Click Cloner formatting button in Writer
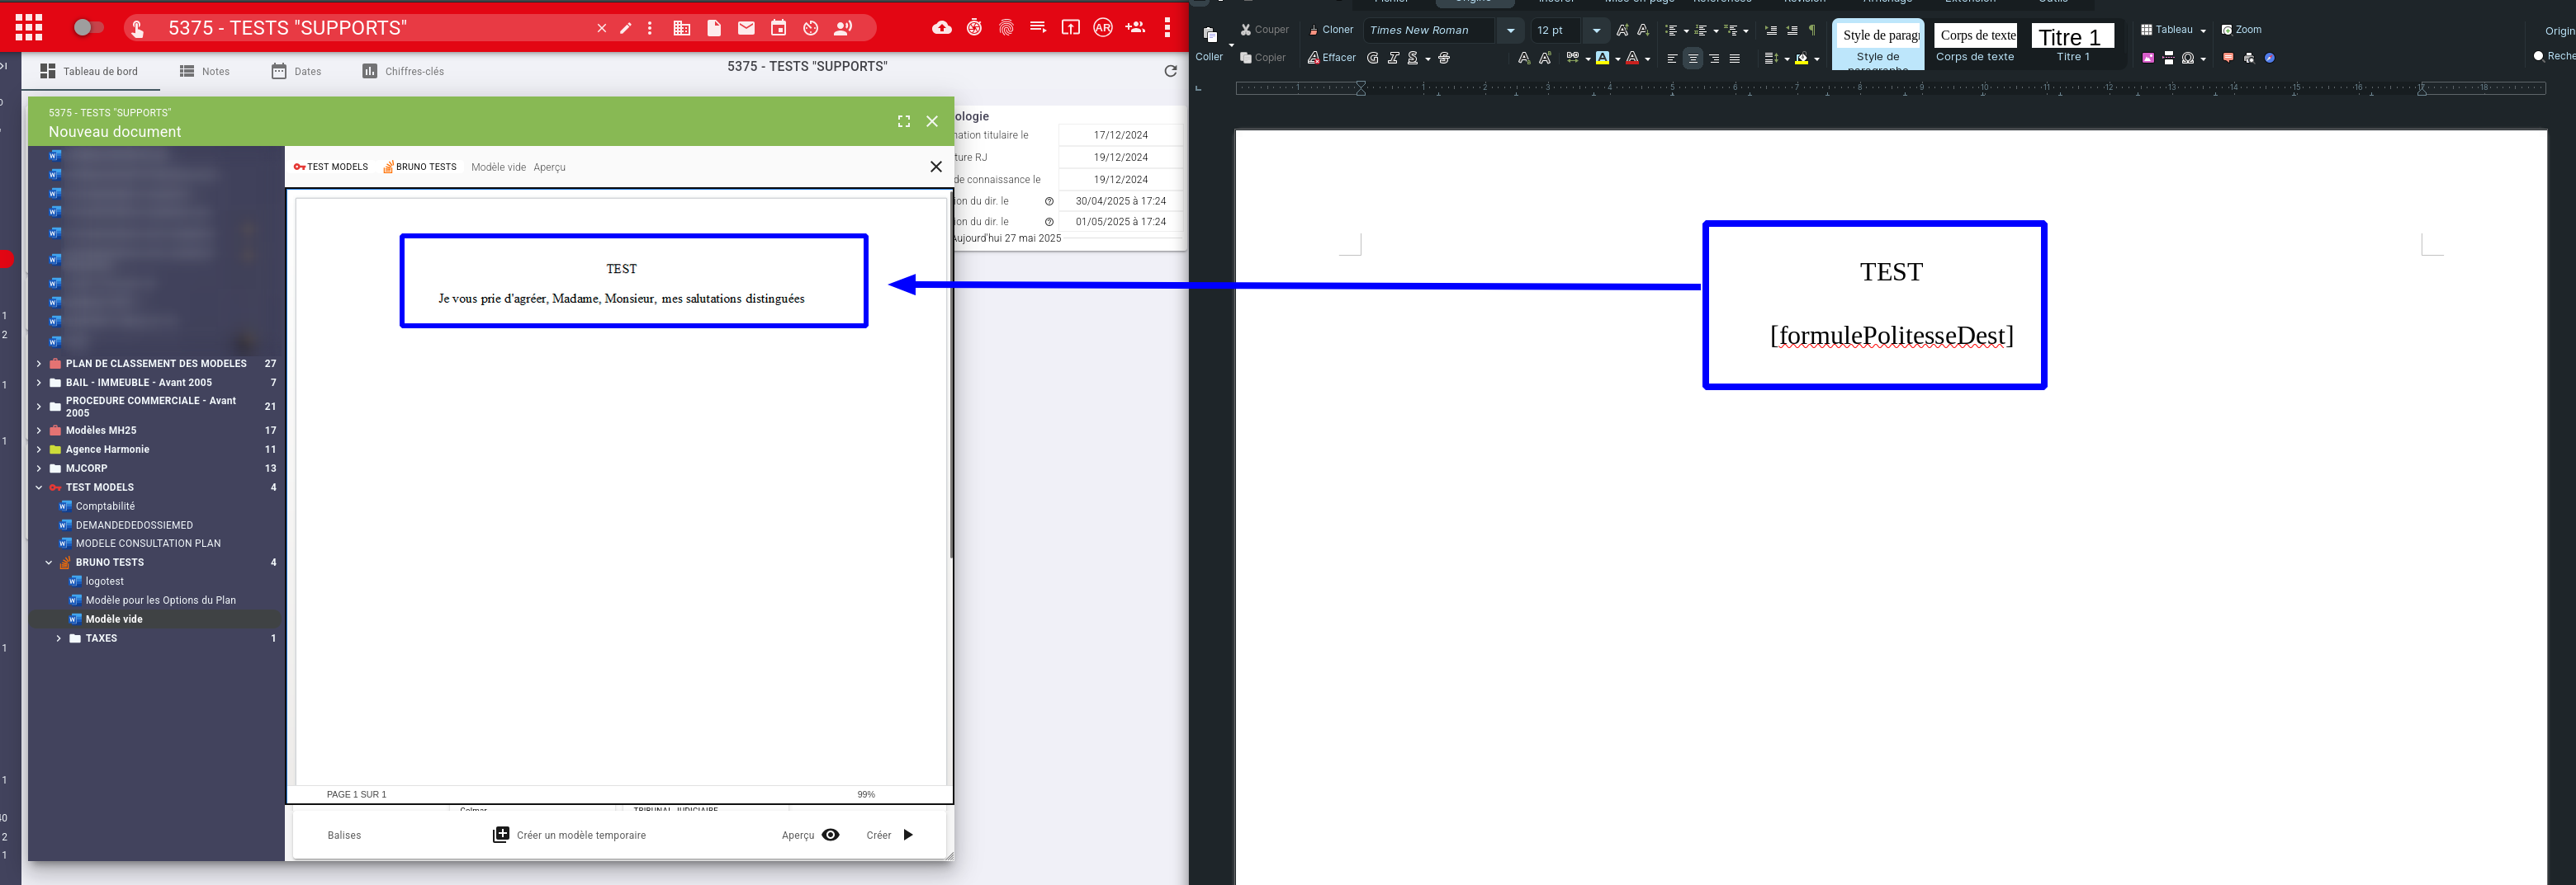The height and width of the screenshot is (885, 2576). coord(1331,30)
